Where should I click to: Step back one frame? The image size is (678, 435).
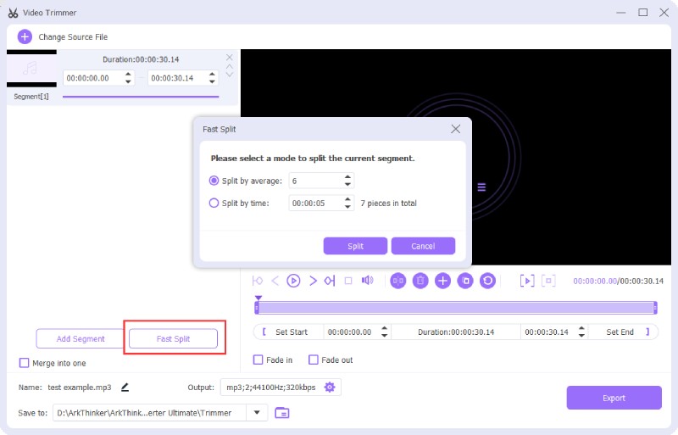(275, 281)
